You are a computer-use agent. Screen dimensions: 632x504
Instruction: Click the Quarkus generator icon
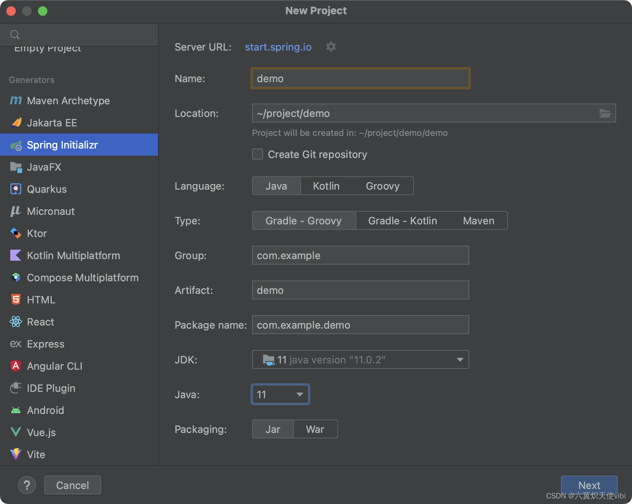click(x=16, y=189)
